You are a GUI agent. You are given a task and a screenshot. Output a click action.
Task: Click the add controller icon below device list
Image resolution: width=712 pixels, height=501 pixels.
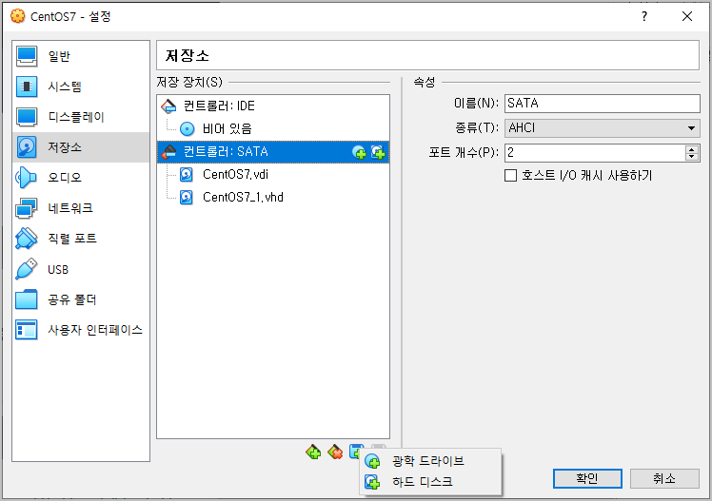313,452
